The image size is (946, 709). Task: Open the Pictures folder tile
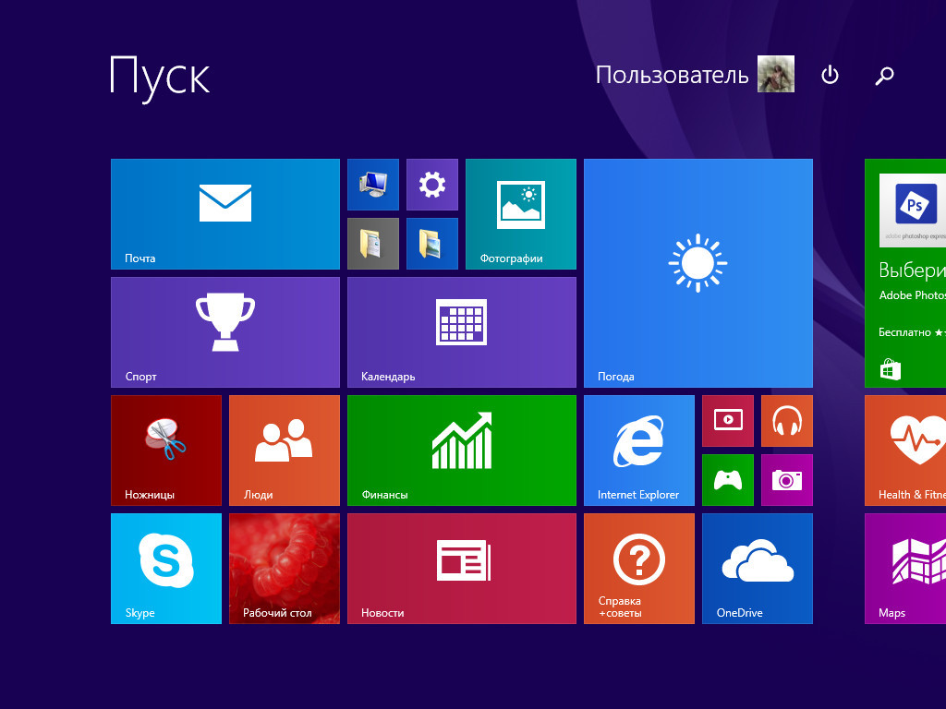pyautogui.click(x=432, y=244)
